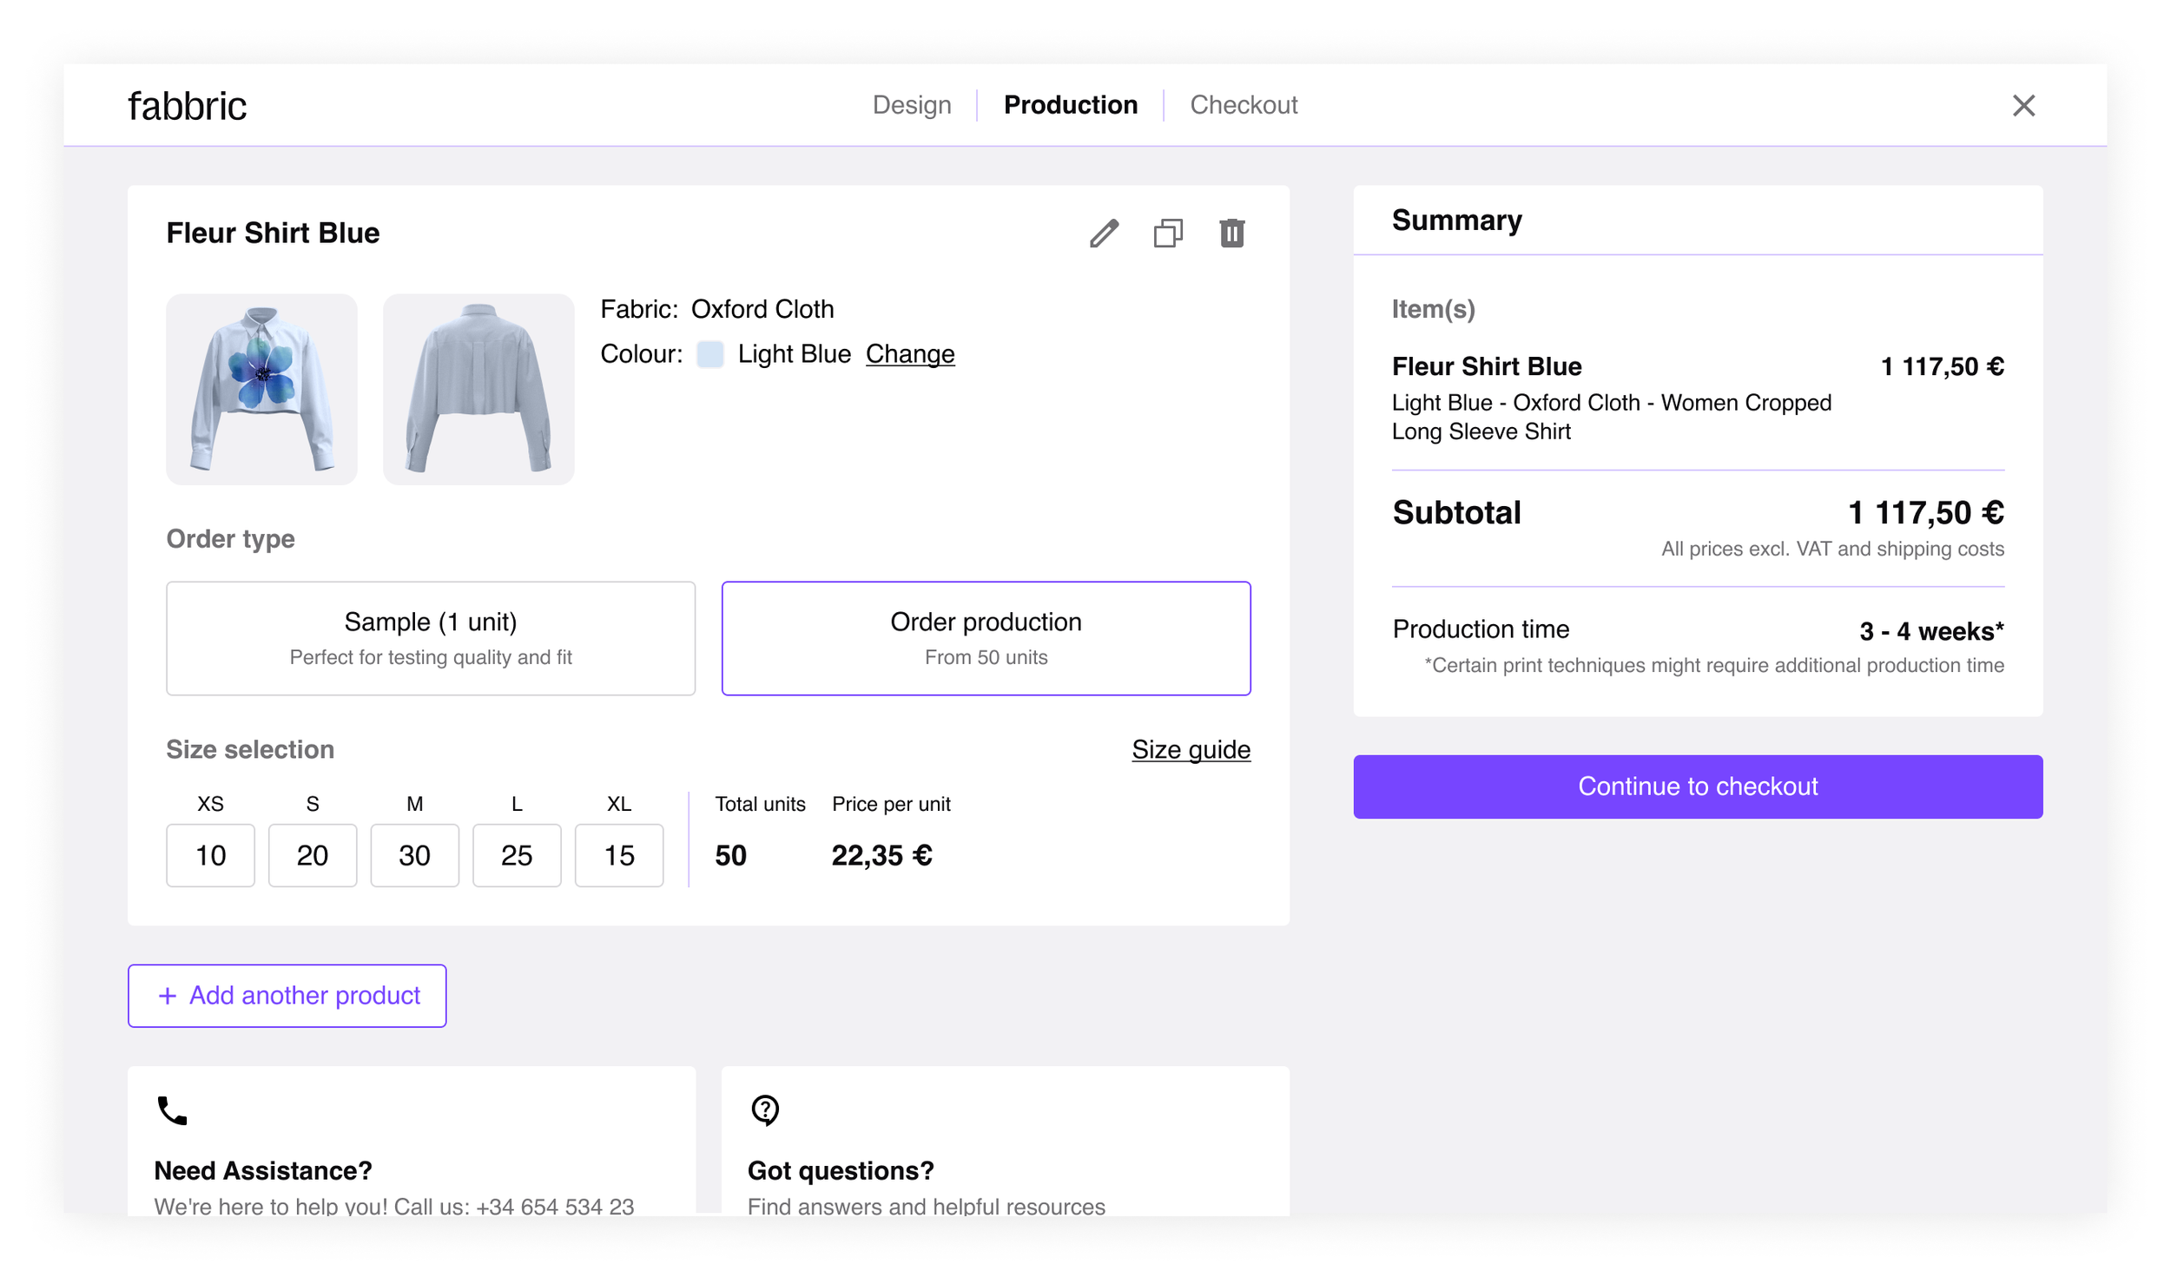
Task: Open front view shirt thumbnail
Action: 261,389
